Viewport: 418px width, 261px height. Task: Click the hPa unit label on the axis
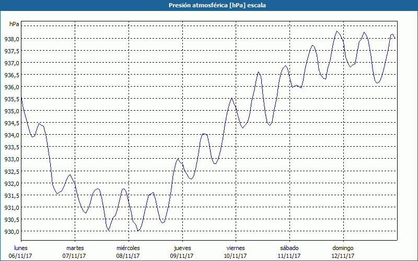pyautogui.click(x=14, y=24)
